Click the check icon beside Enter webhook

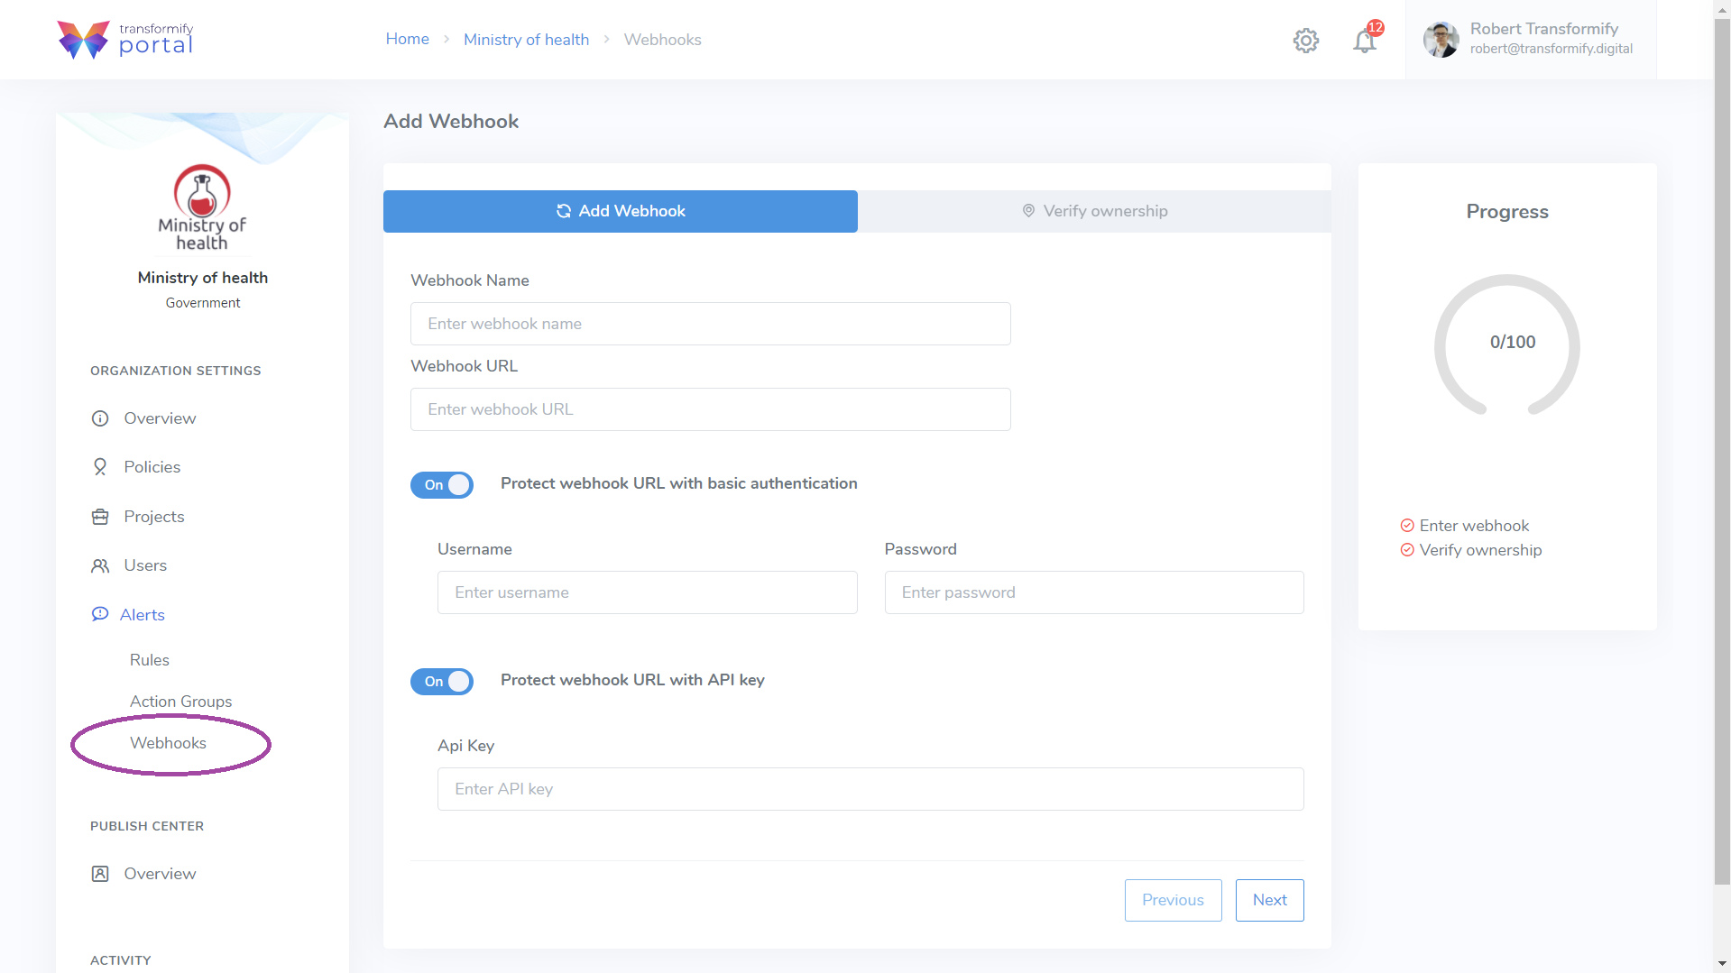[1406, 526]
